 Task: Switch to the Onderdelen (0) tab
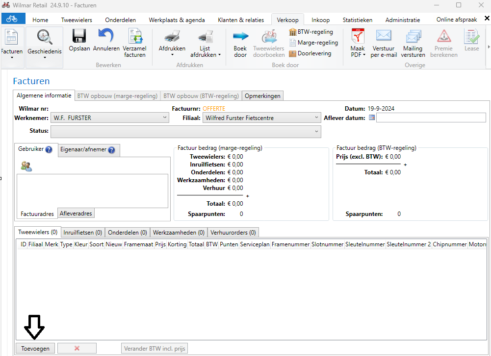coord(127,233)
